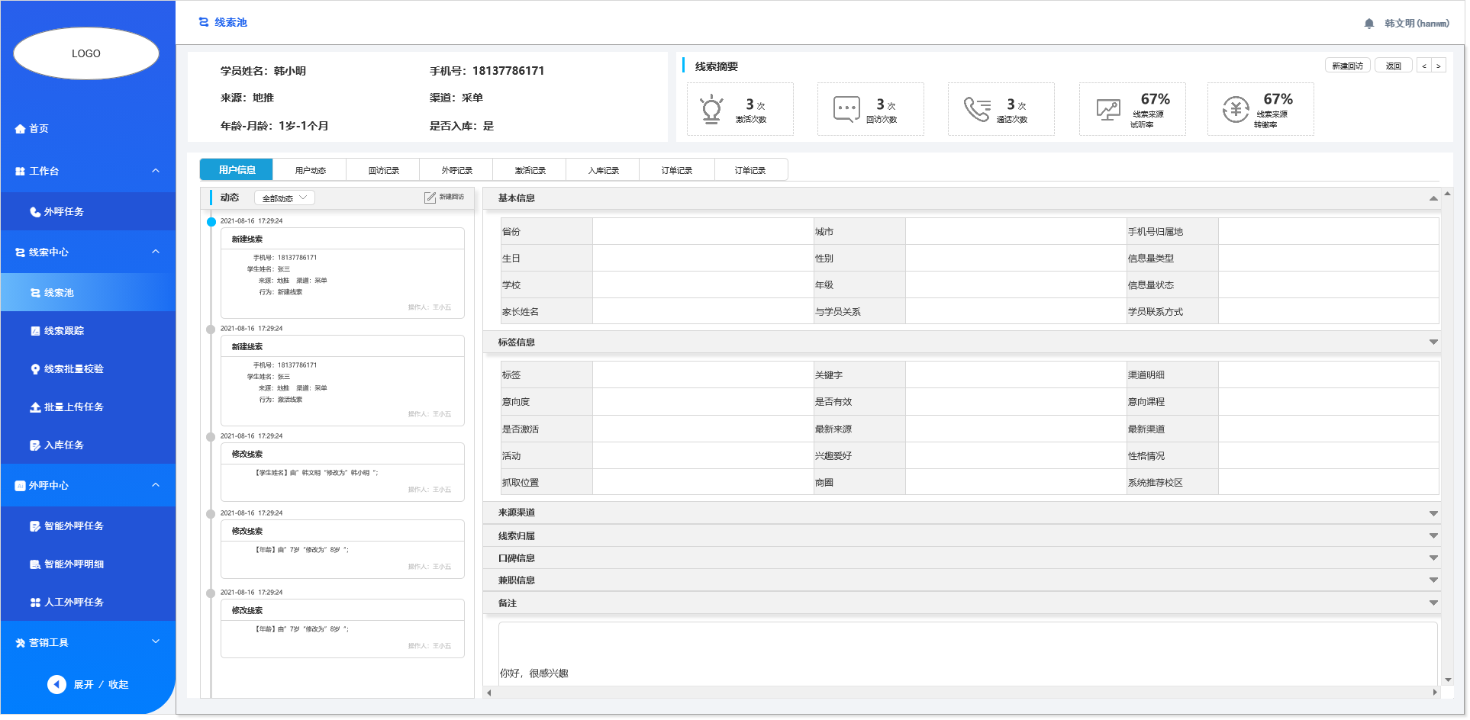Click the yen 转缴率 icon
Viewport: 1470px width, 720px height.
coord(1236,110)
